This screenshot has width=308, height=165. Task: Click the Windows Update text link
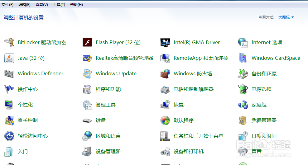(116, 73)
